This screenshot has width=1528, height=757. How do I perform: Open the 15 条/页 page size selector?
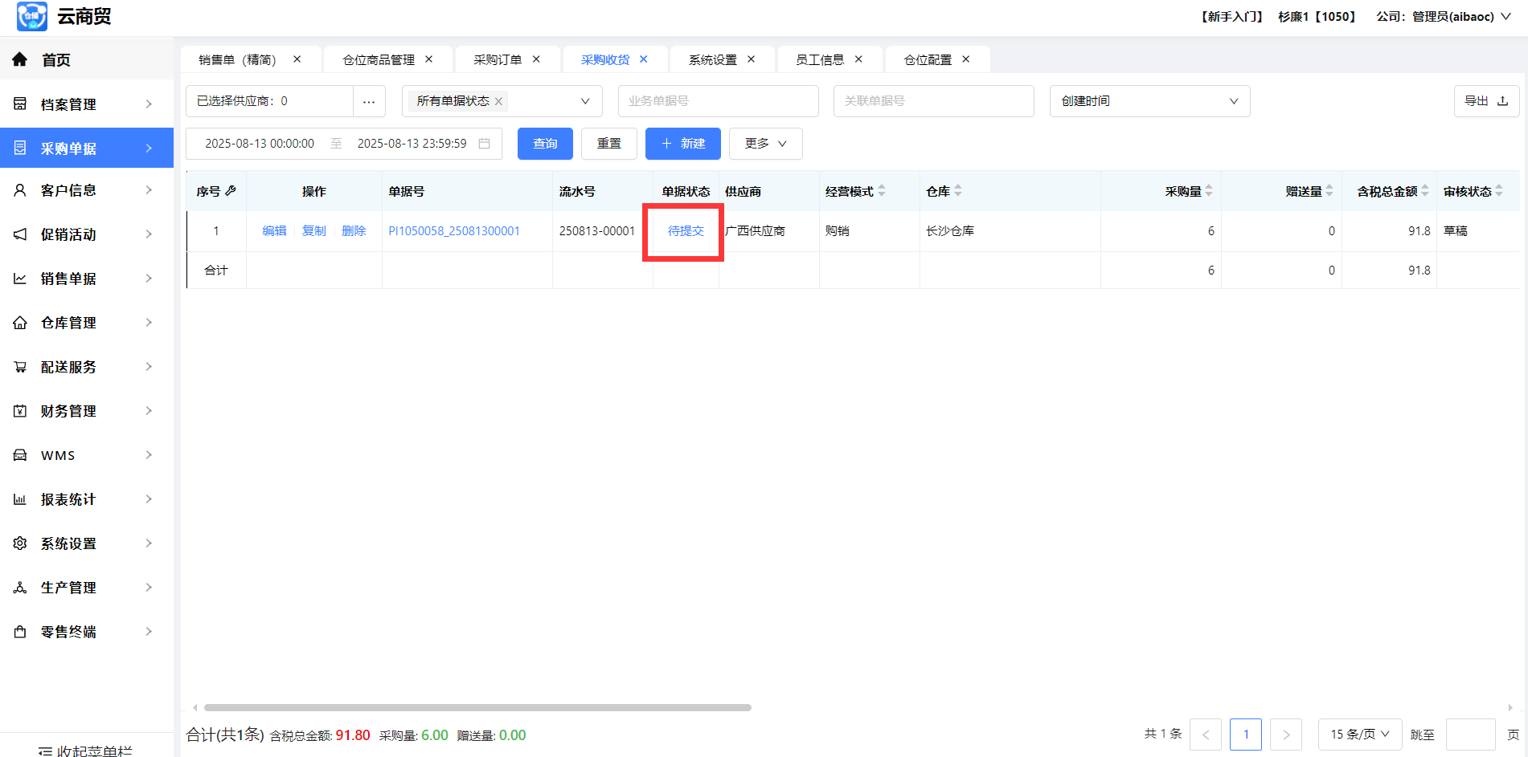(x=1359, y=735)
